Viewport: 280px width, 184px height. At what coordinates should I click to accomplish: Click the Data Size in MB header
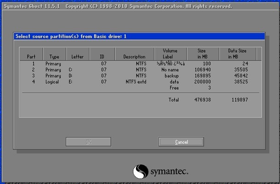(x=237, y=54)
